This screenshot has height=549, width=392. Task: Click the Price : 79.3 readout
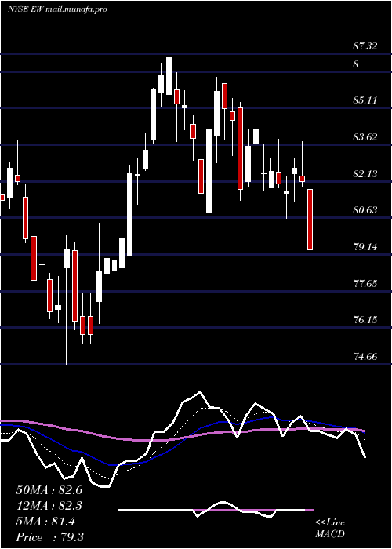click(x=49, y=537)
